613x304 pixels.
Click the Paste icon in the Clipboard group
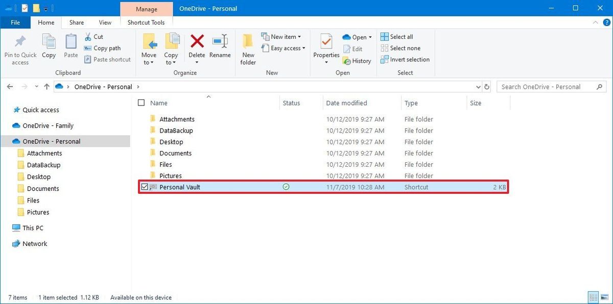tap(70, 46)
